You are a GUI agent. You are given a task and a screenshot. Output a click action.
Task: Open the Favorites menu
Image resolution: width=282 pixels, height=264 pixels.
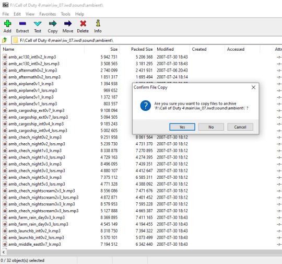48,14
